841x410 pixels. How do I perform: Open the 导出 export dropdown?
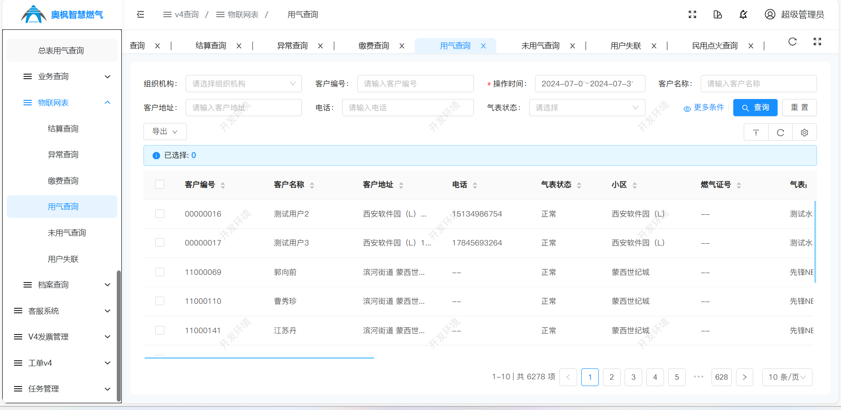pos(165,132)
